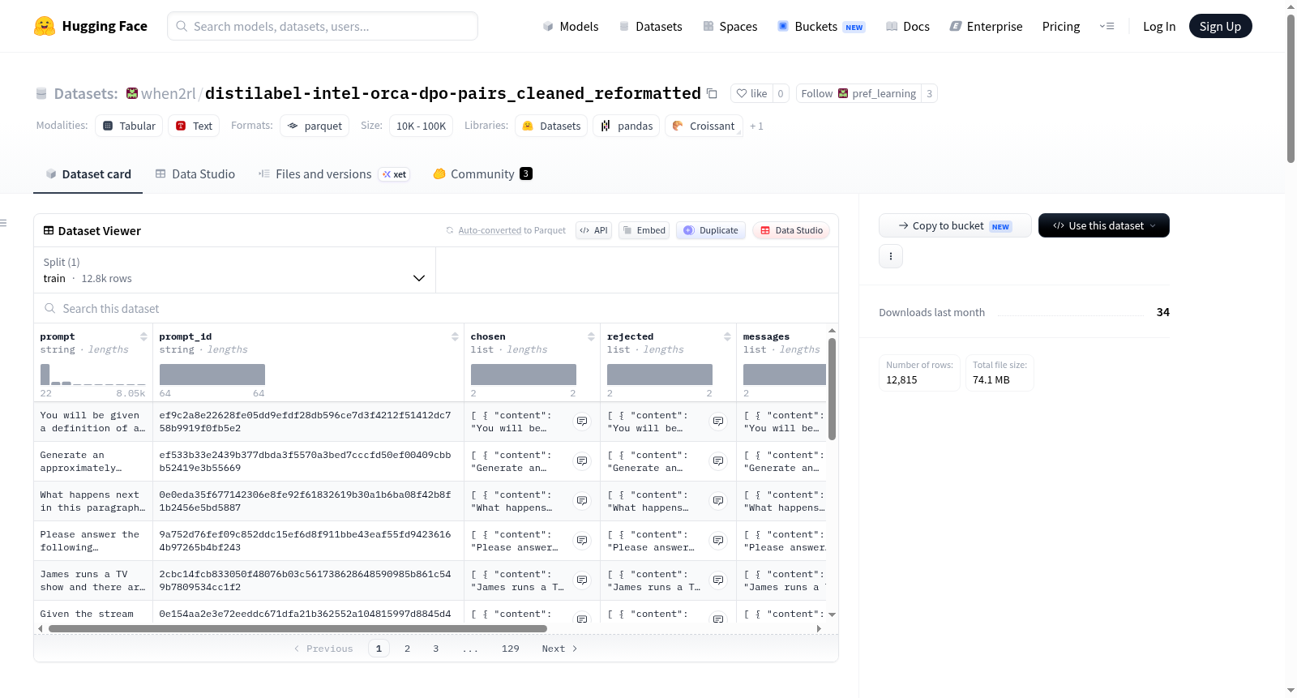1297x698 pixels.
Task: Sort by the prompt_id column
Action: coord(455,337)
